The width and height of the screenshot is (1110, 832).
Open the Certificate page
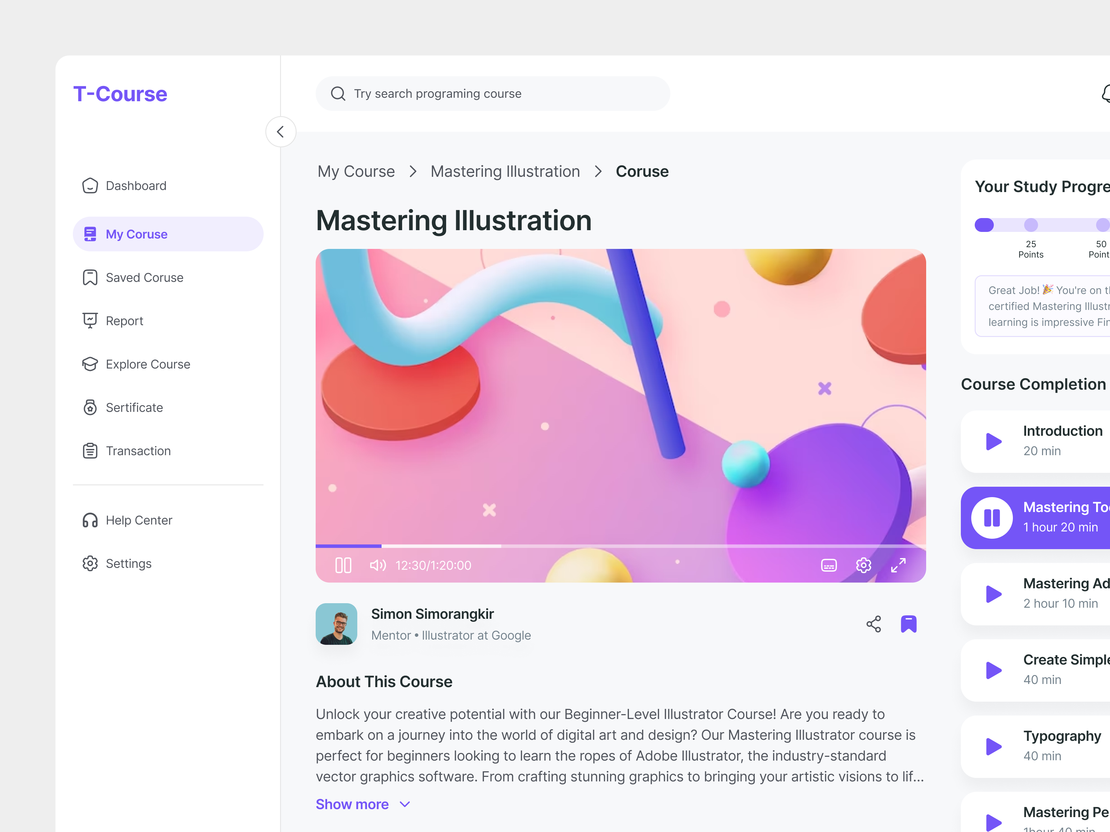point(134,407)
